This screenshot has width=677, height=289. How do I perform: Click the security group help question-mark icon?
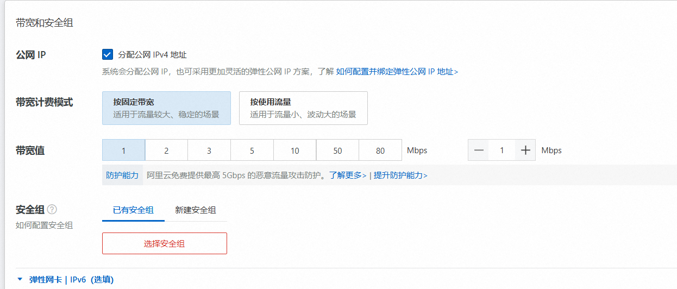(52, 210)
